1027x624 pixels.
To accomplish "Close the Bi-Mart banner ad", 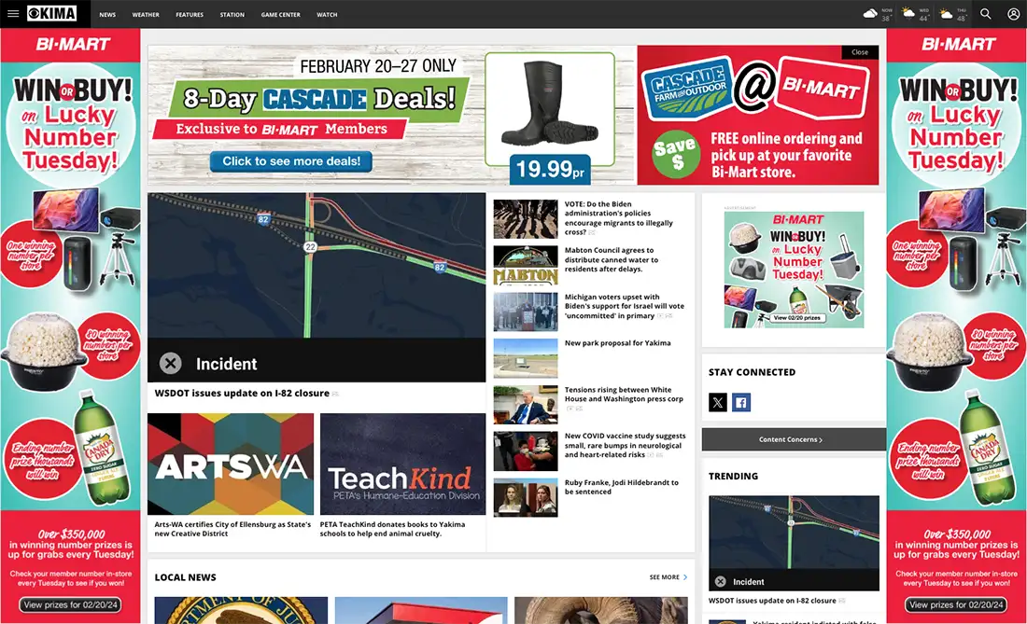I will point(860,52).
